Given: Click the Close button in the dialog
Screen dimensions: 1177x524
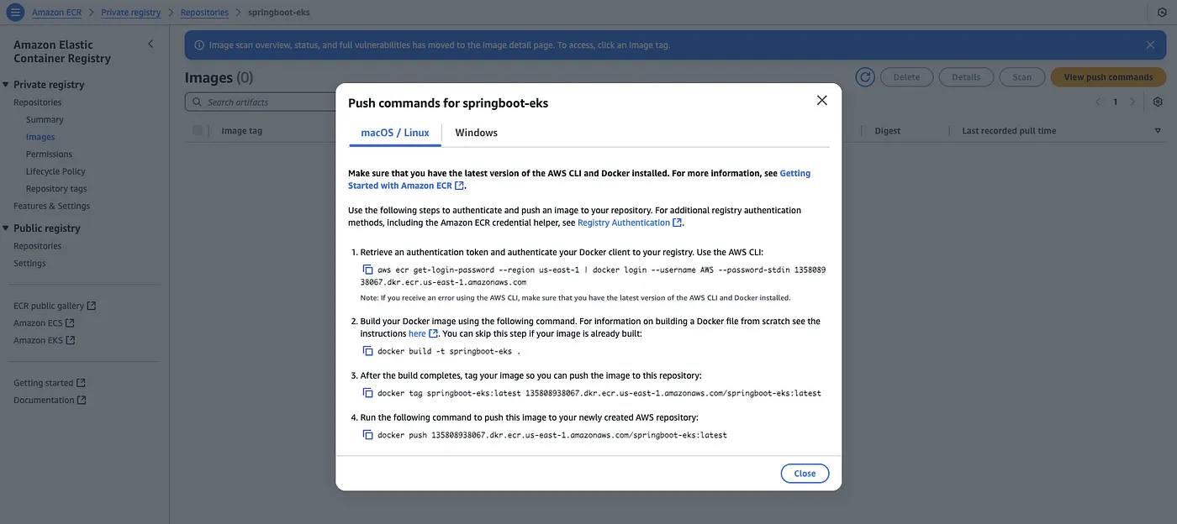Looking at the screenshot, I should pyautogui.click(x=805, y=474).
